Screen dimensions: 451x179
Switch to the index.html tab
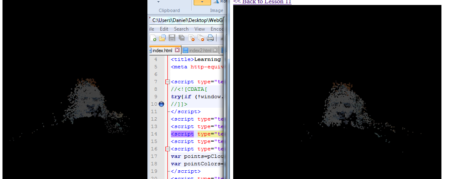162,51
